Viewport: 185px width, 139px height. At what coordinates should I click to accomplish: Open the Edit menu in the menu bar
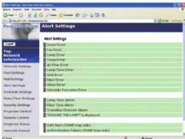(x=17, y=9)
